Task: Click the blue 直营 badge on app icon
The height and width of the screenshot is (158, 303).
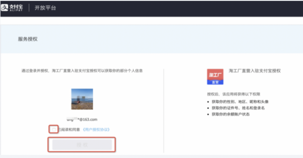Action: [215, 82]
